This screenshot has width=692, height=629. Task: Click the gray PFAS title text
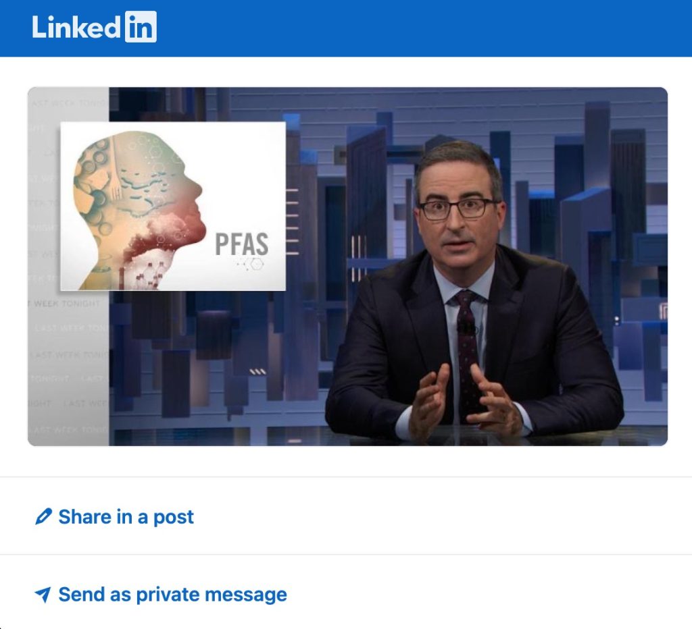[242, 244]
